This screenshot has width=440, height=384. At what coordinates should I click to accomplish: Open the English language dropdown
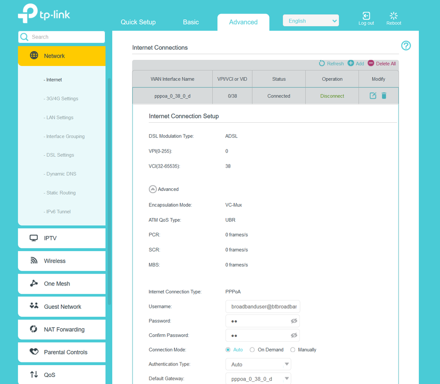[311, 20]
